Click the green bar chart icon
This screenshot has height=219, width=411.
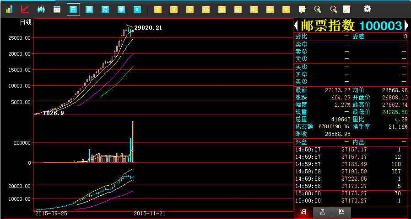coord(9,9)
